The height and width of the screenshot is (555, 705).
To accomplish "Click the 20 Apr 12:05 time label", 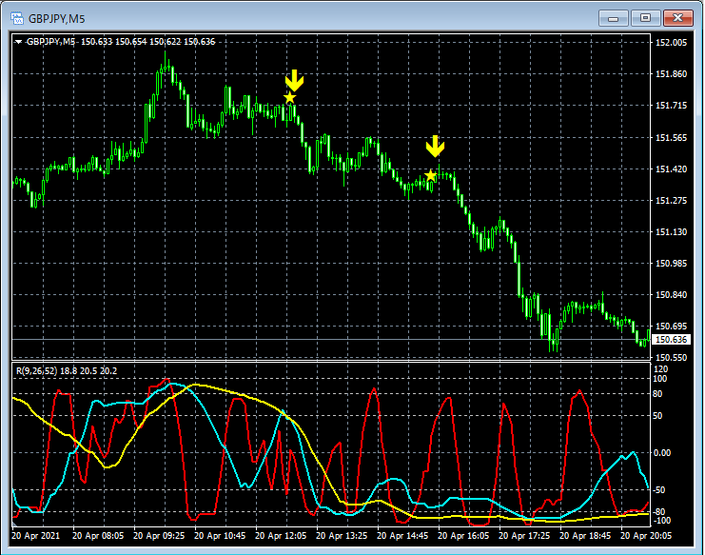I will pos(281,536).
